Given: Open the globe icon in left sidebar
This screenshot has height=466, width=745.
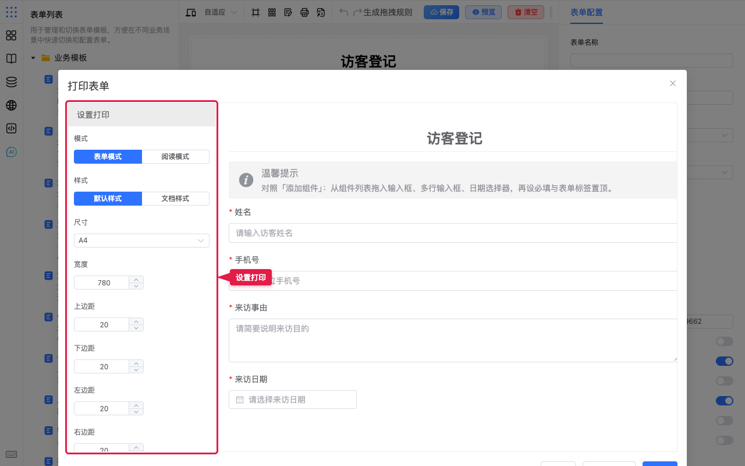Looking at the screenshot, I should point(11,105).
